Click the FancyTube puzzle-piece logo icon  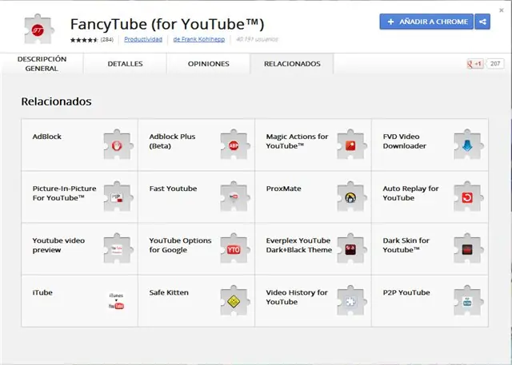38,29
